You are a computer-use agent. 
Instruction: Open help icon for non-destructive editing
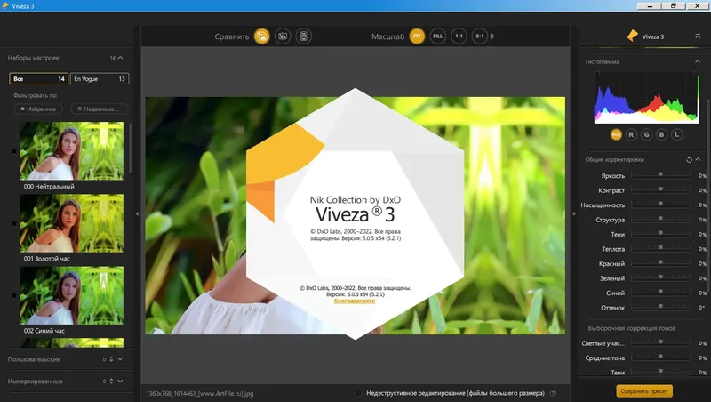553,393
